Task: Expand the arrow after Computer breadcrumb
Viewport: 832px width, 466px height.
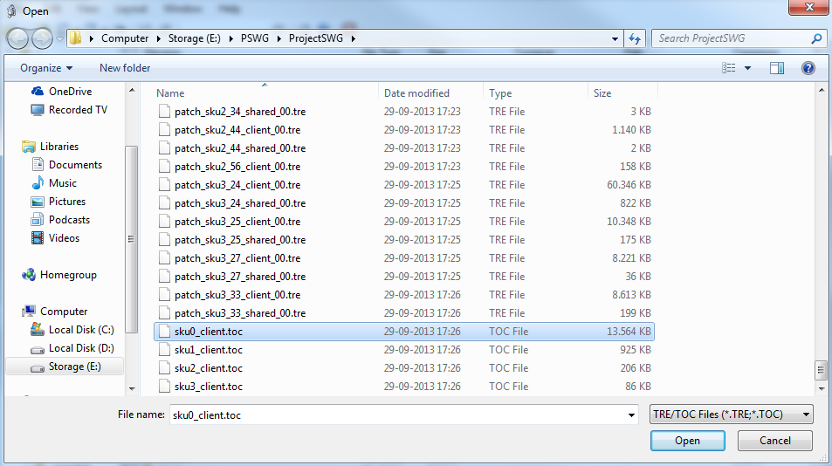Action: pyautogui.click(x=159, y=38)
